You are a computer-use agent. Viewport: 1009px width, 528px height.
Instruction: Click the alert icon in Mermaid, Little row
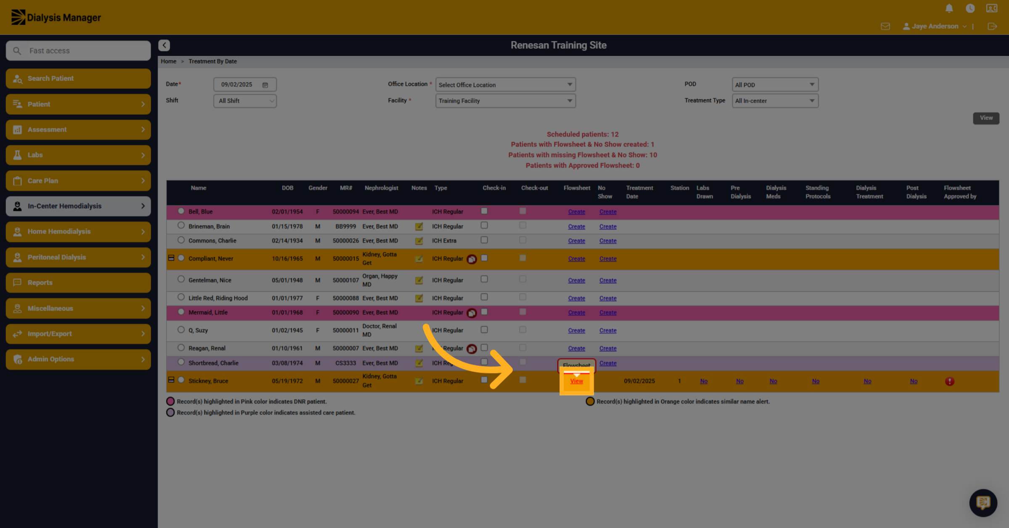pyautogui.click(x=472, y=313)
